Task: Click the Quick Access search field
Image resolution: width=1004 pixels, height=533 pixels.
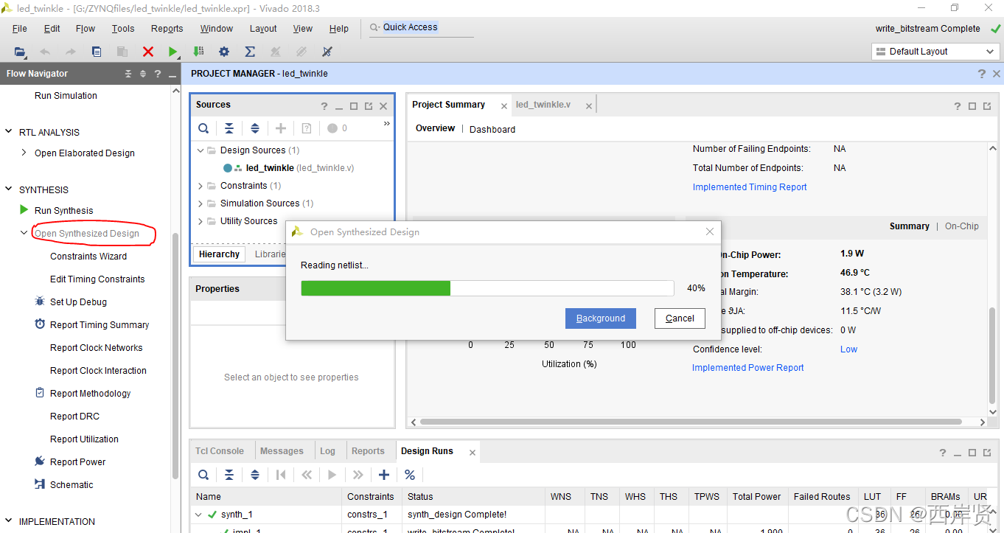Action: coord(420,27)
